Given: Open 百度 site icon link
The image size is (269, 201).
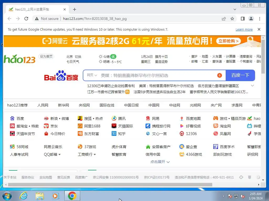Looking at the screenshot, I should [x=12, y=118].
